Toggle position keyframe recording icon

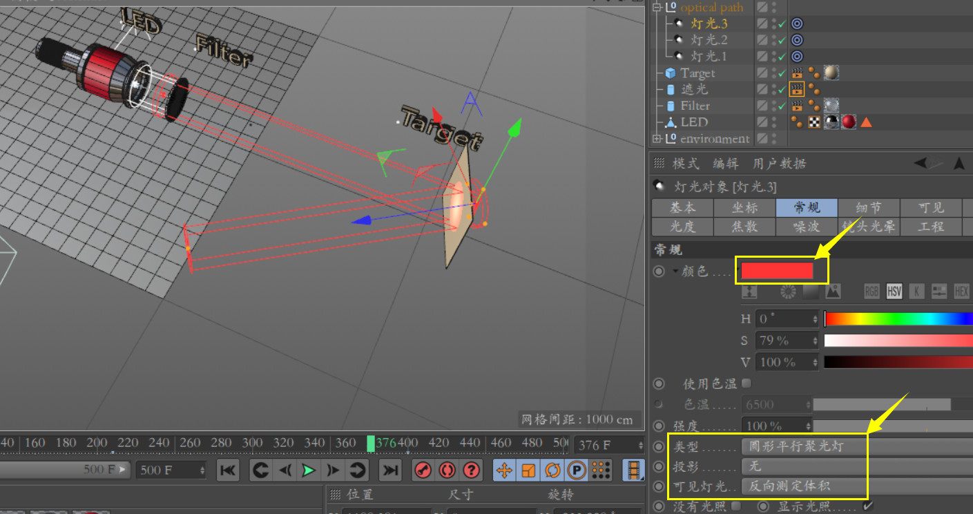pos(504,470)
